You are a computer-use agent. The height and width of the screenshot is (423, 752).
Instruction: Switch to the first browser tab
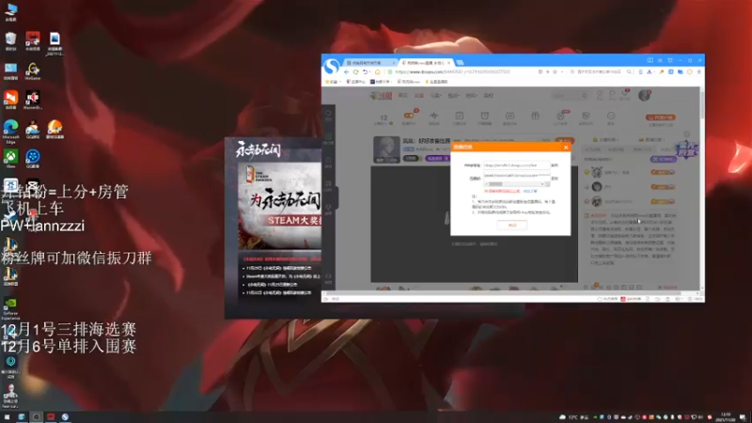[370, 63]
